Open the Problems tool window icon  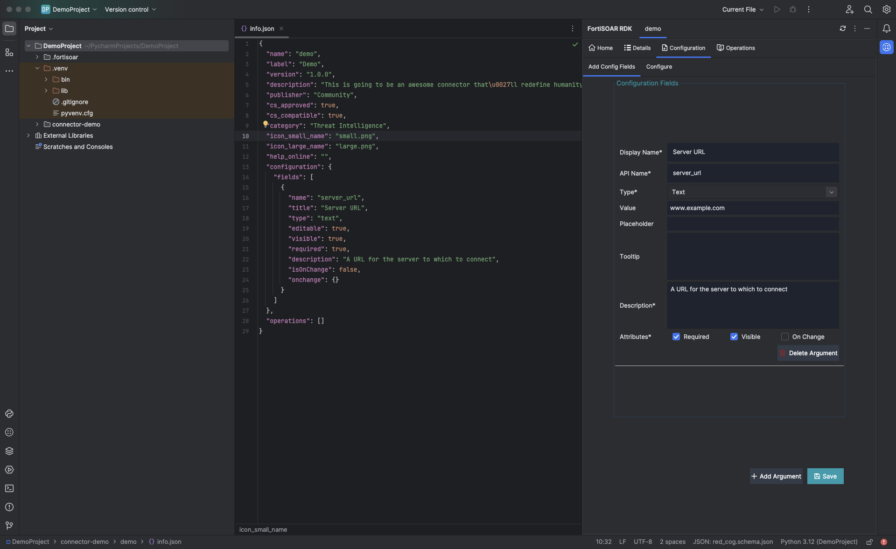[9, 507]
